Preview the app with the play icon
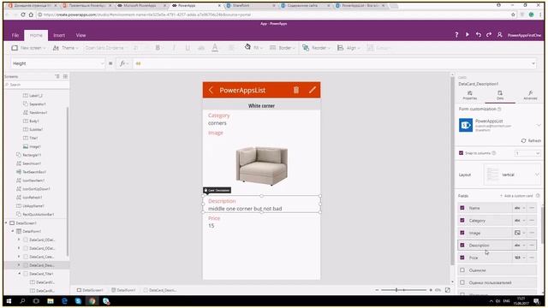Viewport: 548px width, 308px height. tap(468, 35)
